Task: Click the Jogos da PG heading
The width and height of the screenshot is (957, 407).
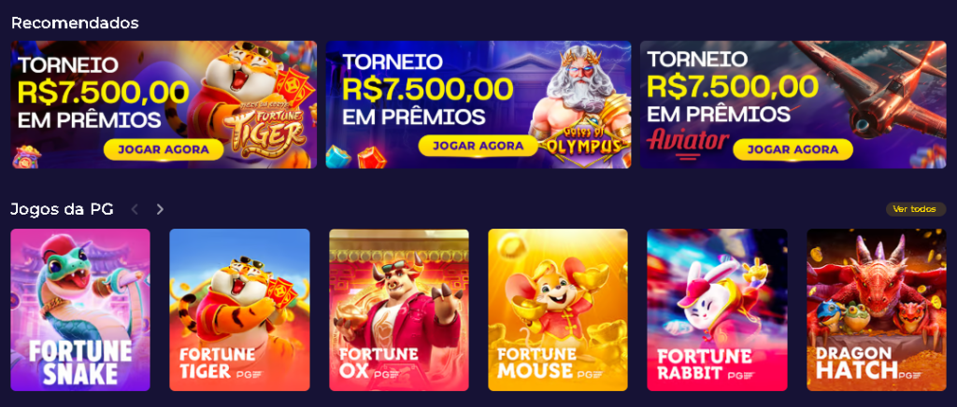Action: click(63, 210)
